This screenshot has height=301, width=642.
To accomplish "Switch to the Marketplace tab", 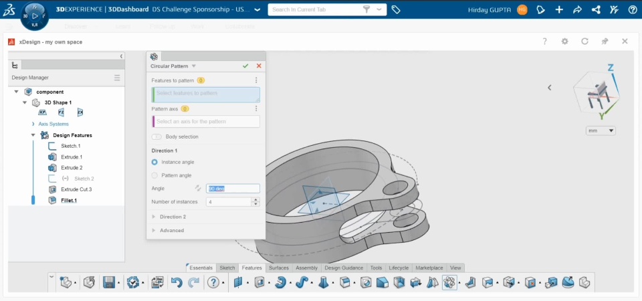I will [429, 268].
